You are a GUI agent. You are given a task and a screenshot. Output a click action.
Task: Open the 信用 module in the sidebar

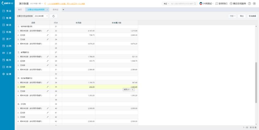pos(7,67)
